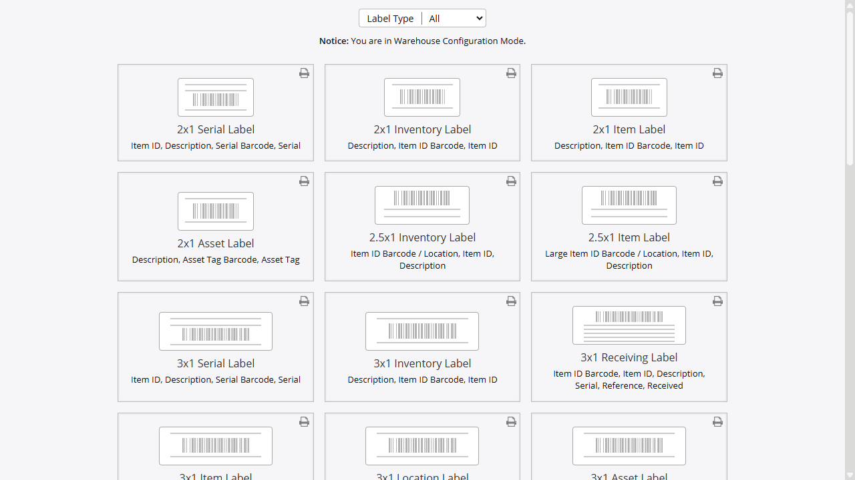This screenshot has width=855, height=480.
Task: Print the 3x1 Asset Label
Action: [717, 422]
